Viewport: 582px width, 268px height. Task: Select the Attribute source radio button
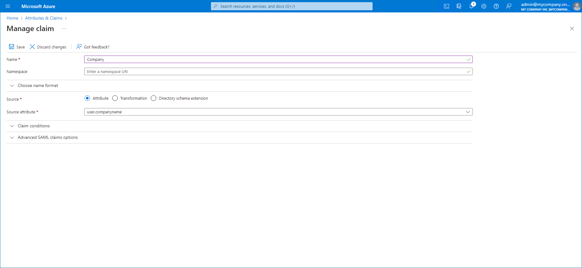87,98
